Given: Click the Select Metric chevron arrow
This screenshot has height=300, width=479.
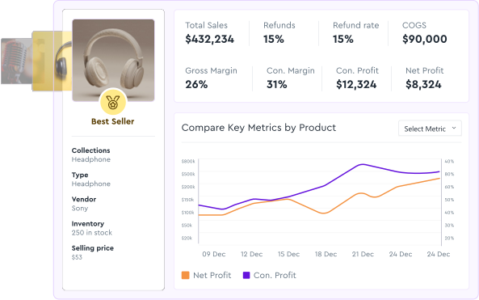Looking at the screenshot, I should [454, 128].
